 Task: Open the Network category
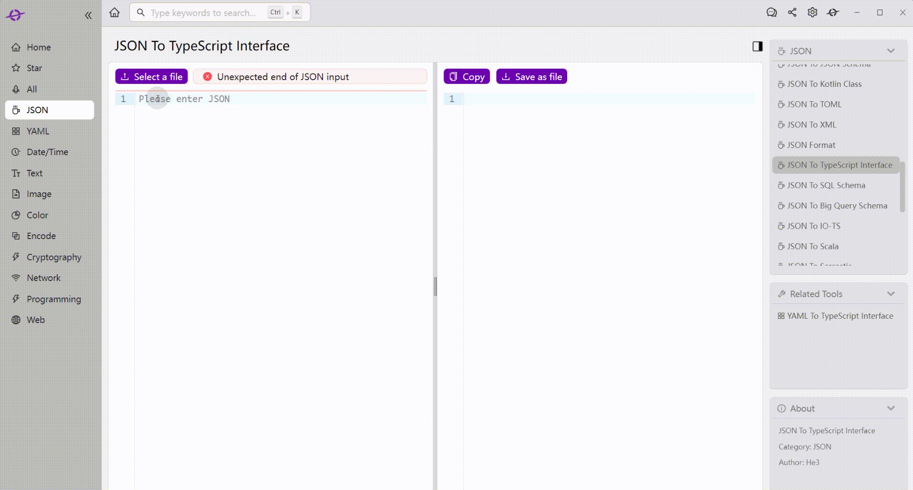(50, 278)
